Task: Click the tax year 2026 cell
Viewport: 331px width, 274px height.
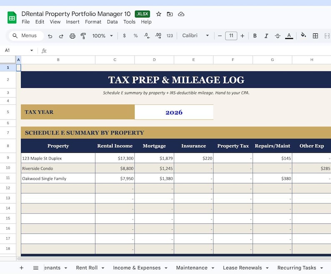Action: pyautogui.click(x=174, y=112)
